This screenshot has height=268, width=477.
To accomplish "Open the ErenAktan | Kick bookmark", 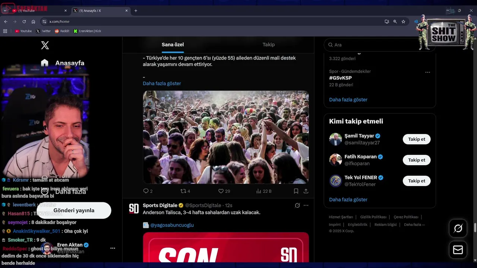I will (x=87, y=31).
